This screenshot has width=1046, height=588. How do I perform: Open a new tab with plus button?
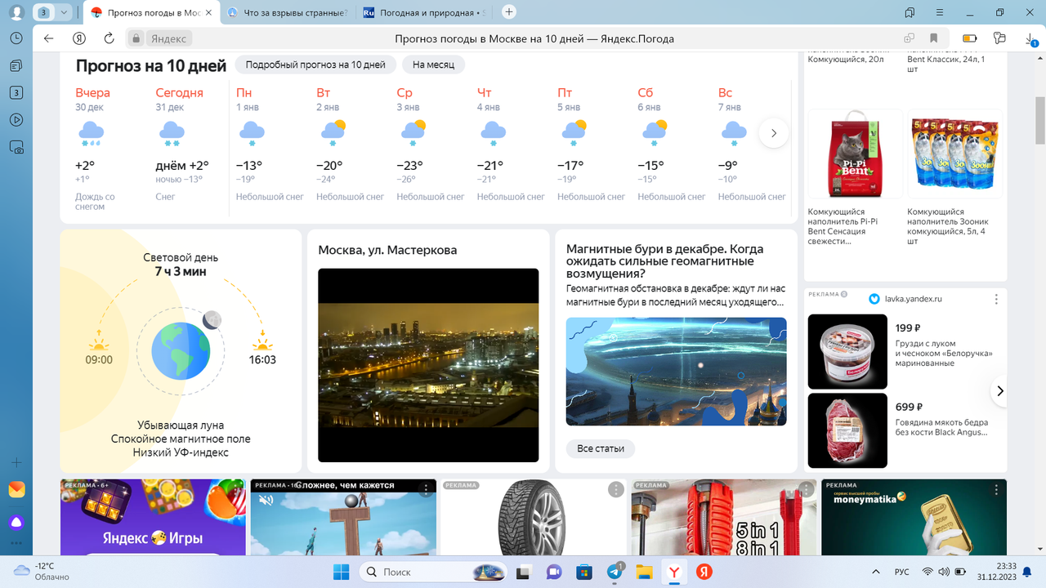[x=509, y=12]
